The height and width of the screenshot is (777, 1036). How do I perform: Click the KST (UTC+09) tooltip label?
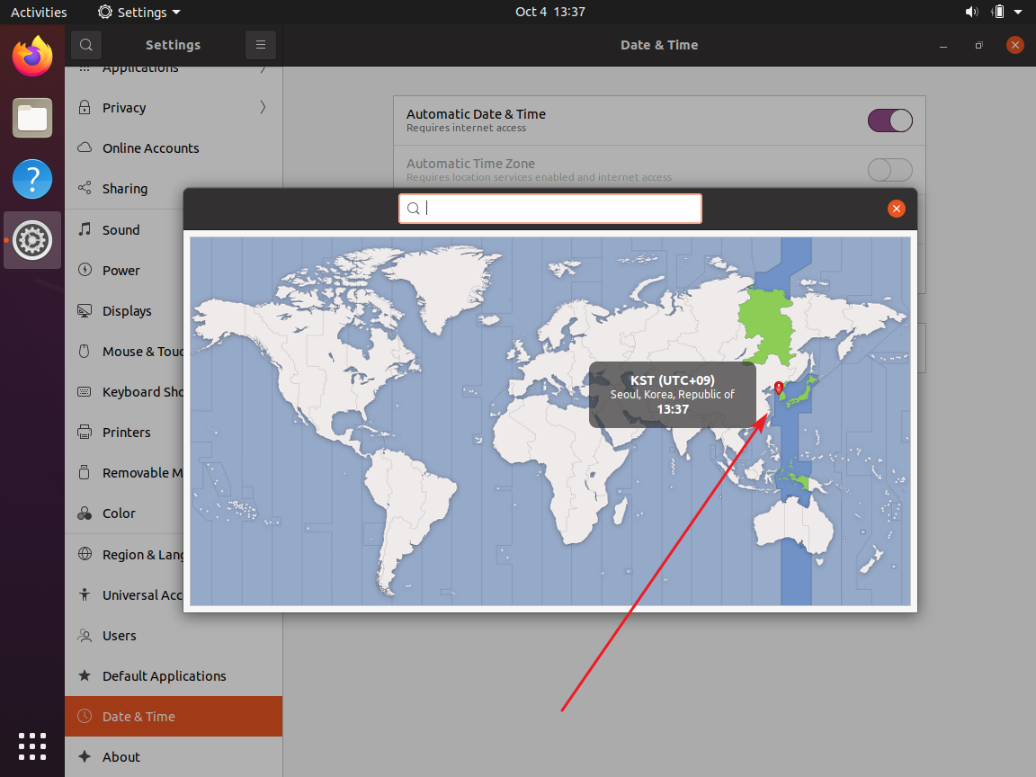673,380
